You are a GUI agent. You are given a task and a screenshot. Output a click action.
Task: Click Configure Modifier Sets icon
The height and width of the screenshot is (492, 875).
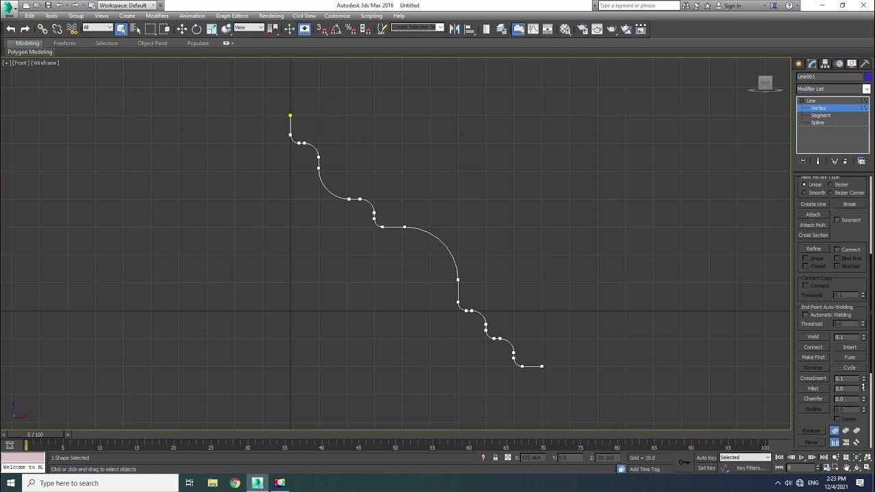coord(861,161)
